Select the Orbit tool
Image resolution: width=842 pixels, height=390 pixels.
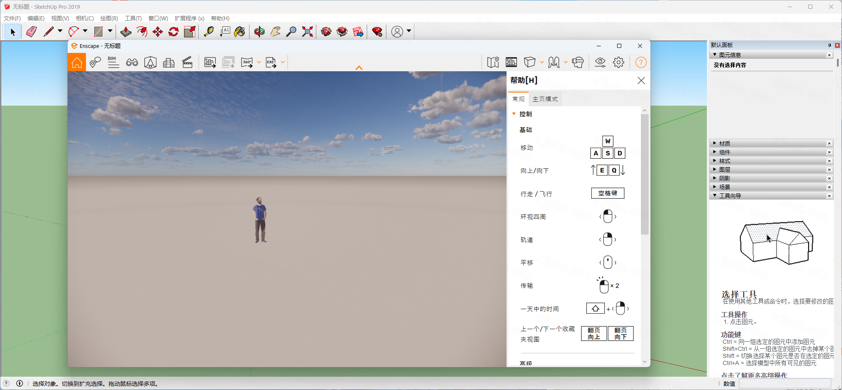(x=259, y=32)
